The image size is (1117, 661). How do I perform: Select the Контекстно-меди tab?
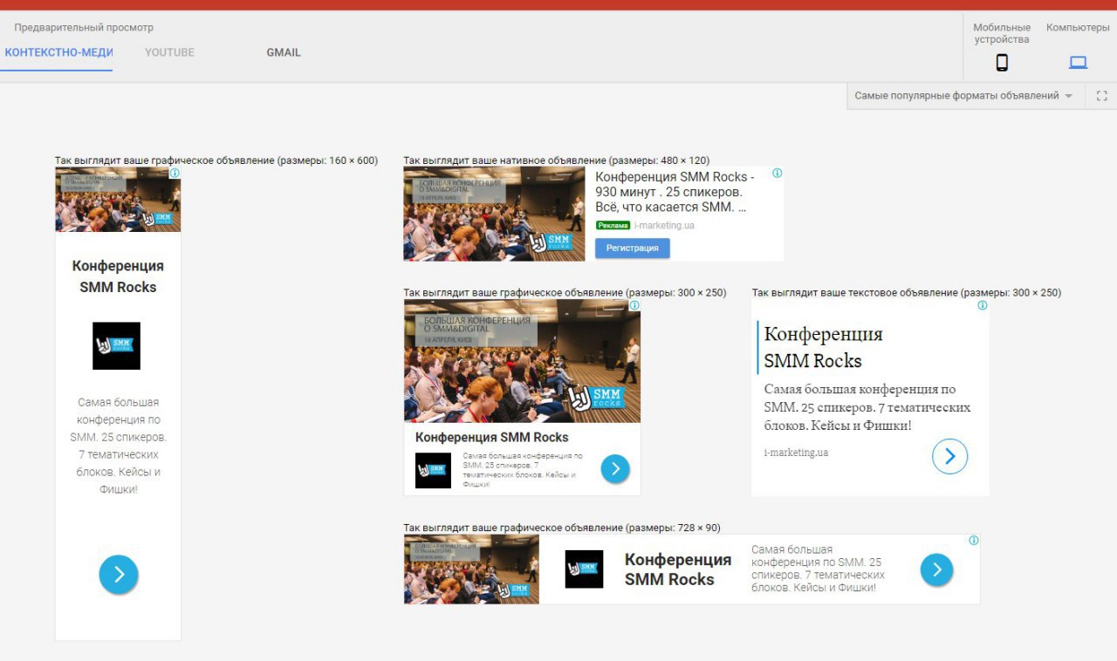click(58, 52)
